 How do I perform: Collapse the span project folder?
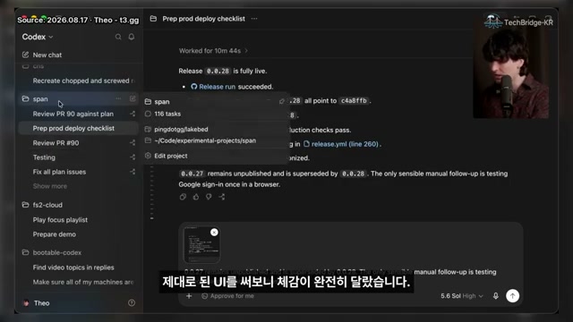pyautogui.click(x=25, y=99)
